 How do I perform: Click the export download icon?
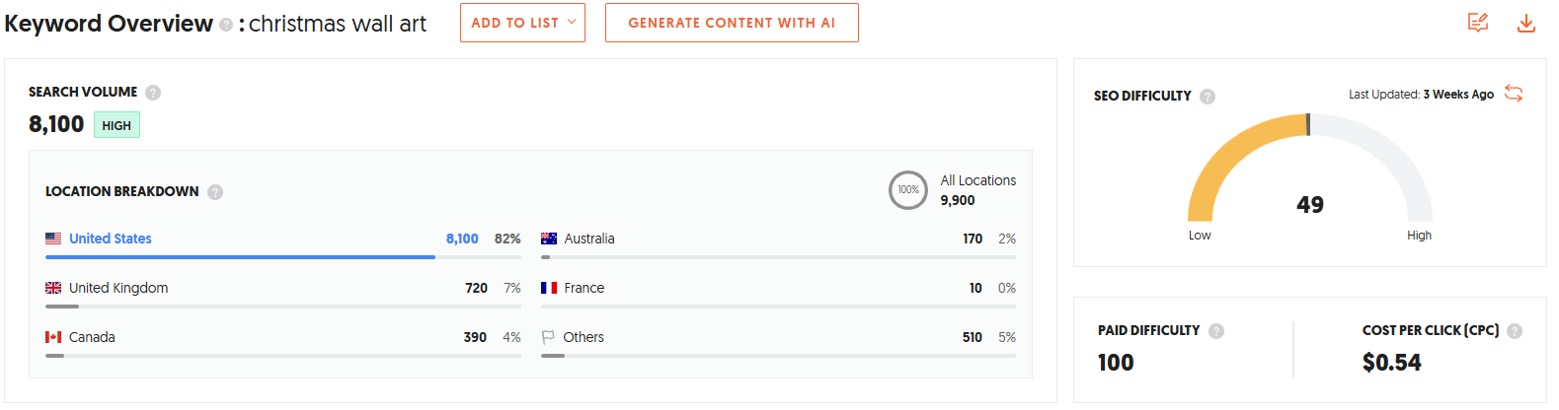point(1525,23)
